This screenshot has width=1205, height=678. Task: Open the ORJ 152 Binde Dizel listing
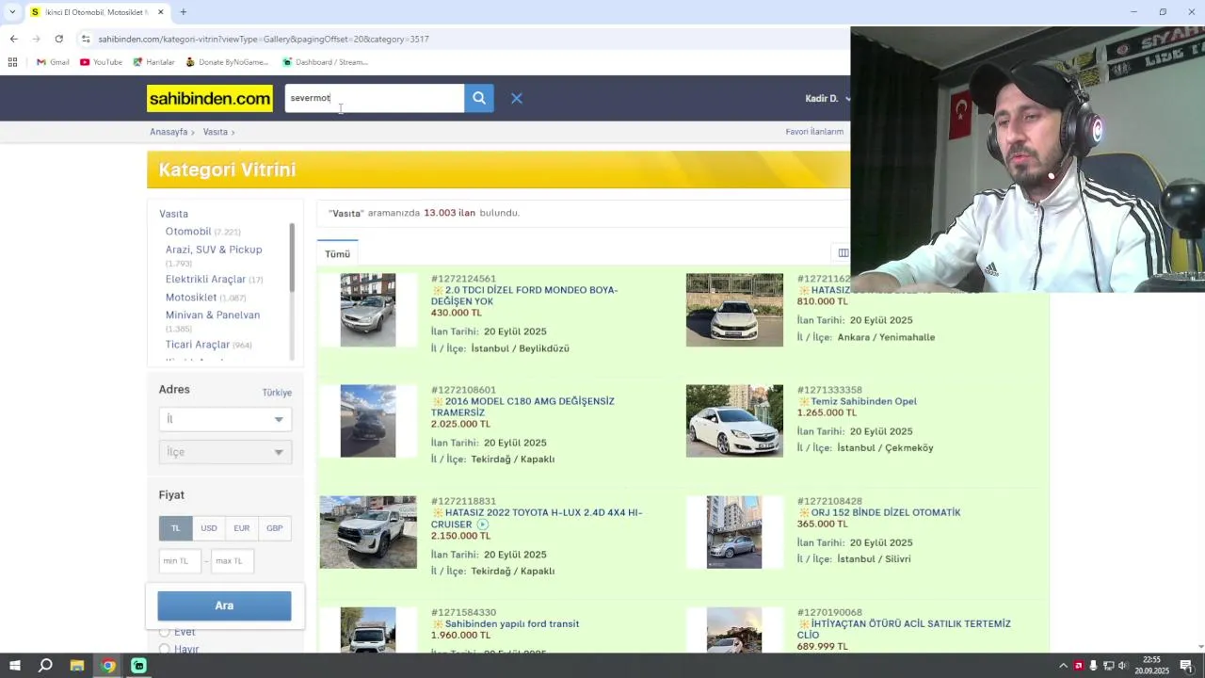pyautogui.click(x=886, y=512)
